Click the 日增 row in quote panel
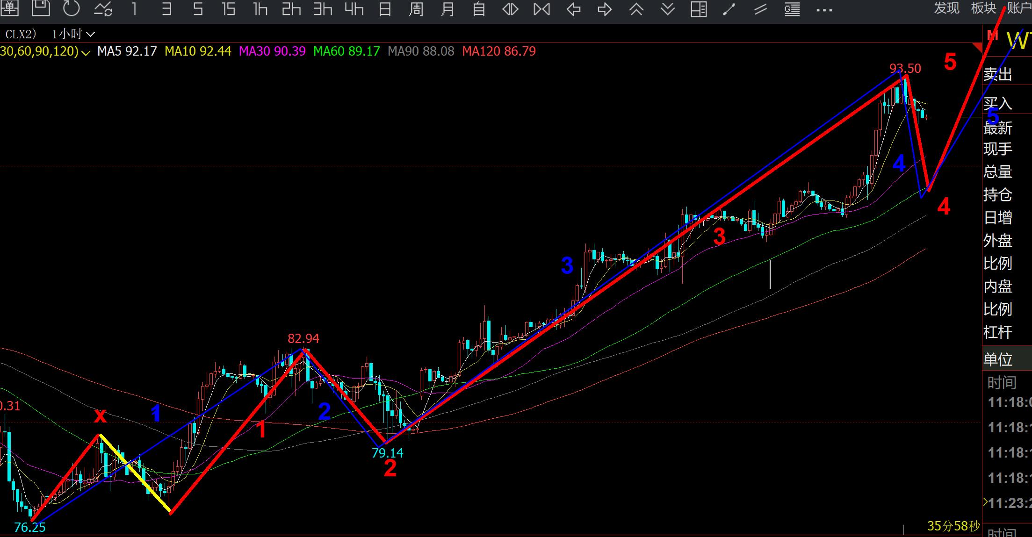1032x537 pixels. tap(1007, 217)
